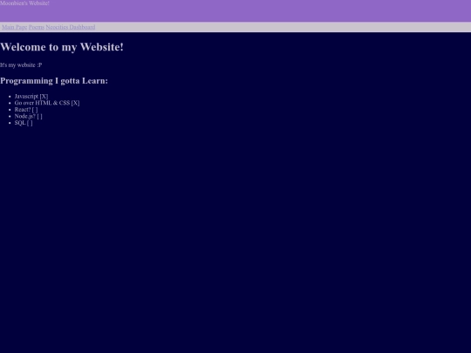
Task: Click the SQL [ ] list item
Action: [x=24, y=123]
